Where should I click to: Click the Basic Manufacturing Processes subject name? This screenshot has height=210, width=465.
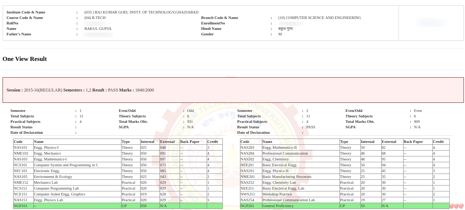[287, 177]
